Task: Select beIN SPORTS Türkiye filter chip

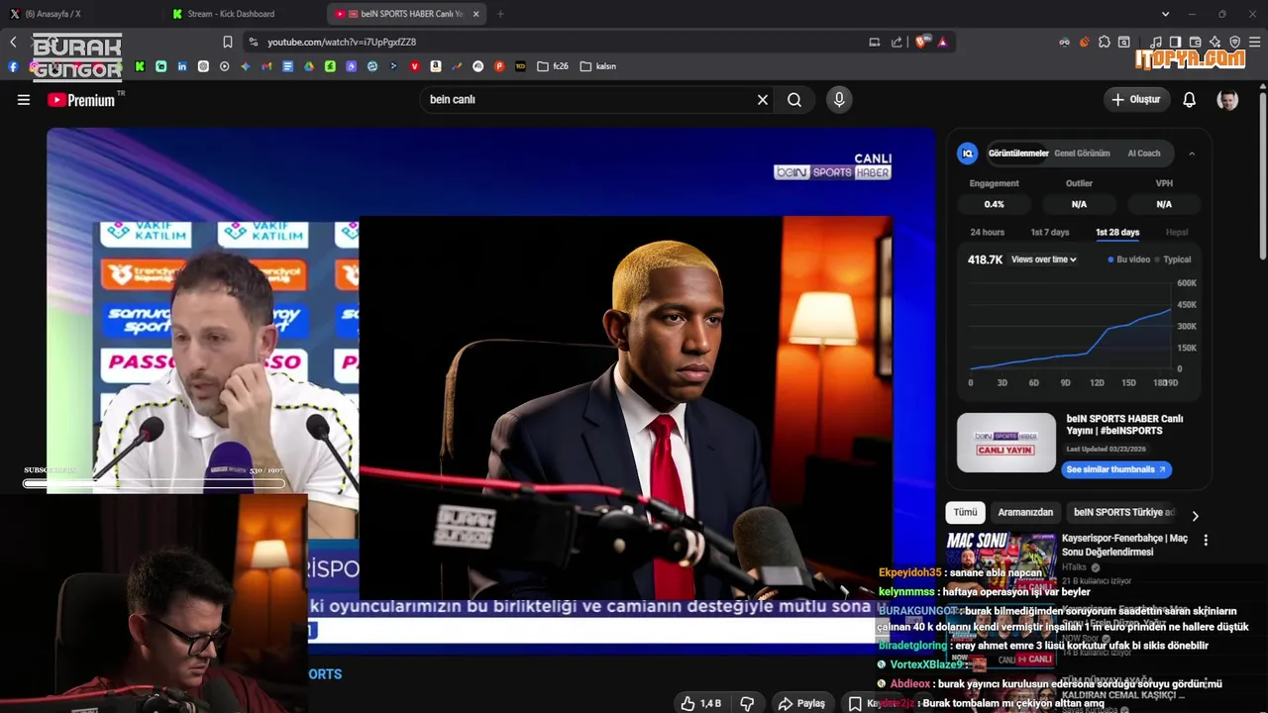Action: tap(1124, 512)
